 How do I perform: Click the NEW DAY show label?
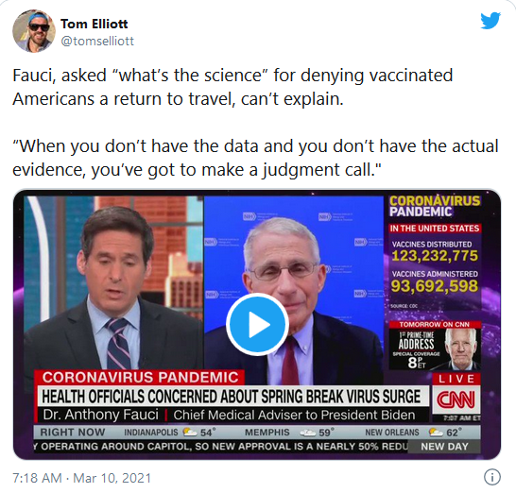(x=444, y=447)
